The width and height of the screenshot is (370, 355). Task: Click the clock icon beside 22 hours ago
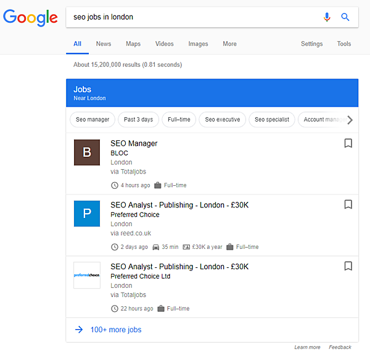pos(115,309)
